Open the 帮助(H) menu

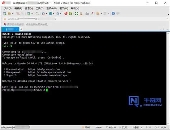(75, 8)
